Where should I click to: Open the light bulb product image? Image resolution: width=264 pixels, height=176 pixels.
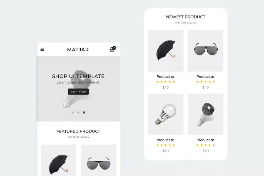pos(166,114)
